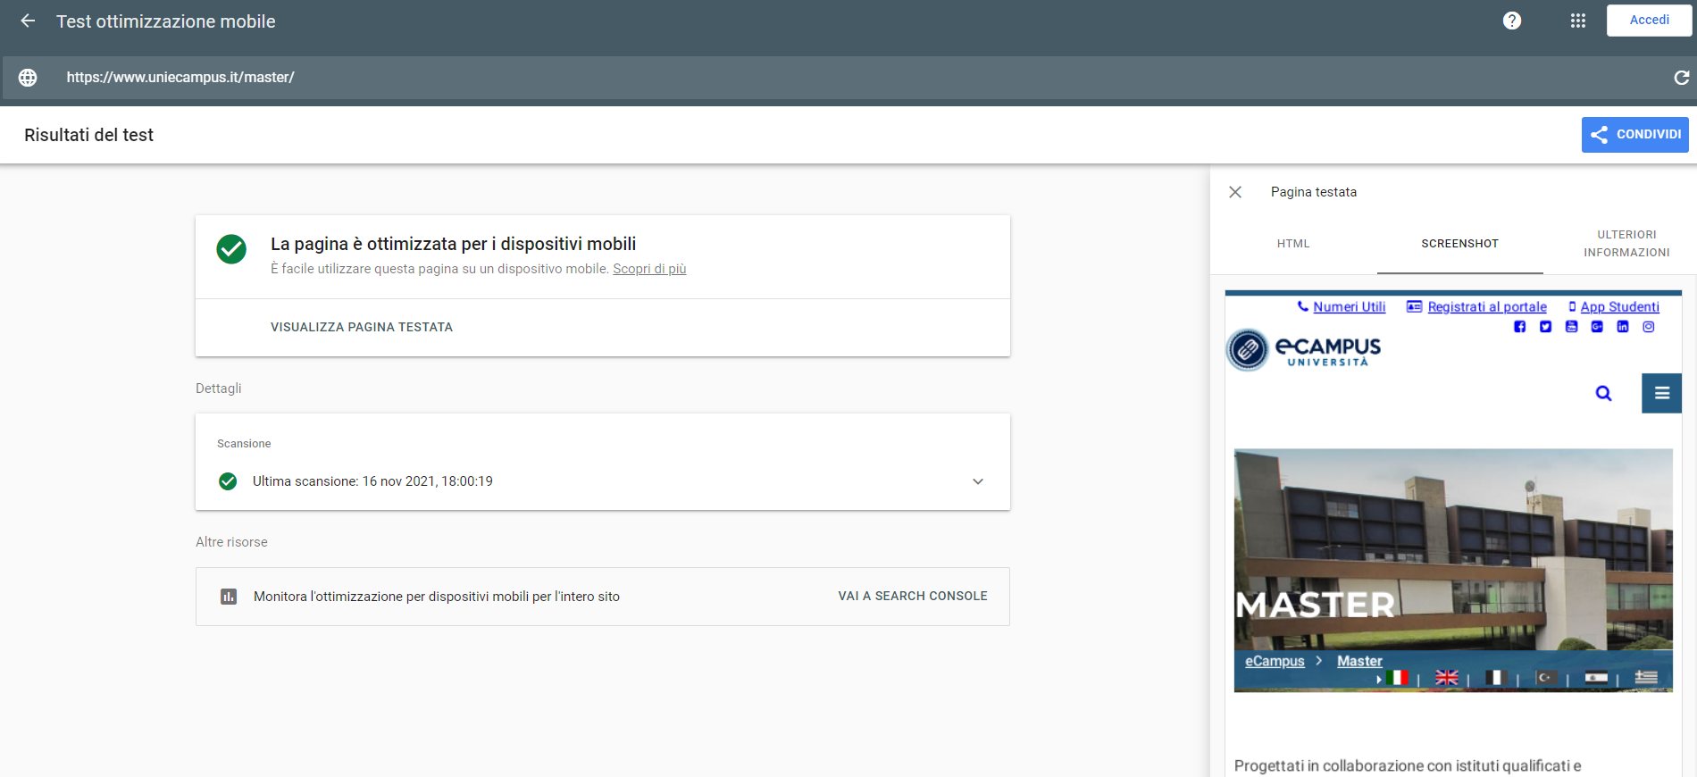The width and height of the screenshot is (1697, 777).
Task: Click VISUALIZZA PAGINA TESTATA
Action: click(361, 328)
